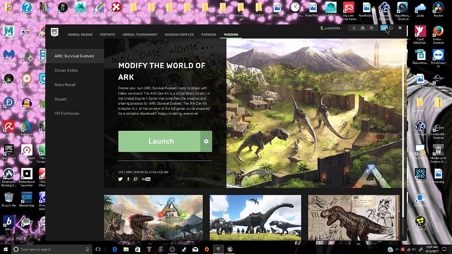
Task: Open the T-Rex dossier sketch thumbnail
Action: [354, 218]
